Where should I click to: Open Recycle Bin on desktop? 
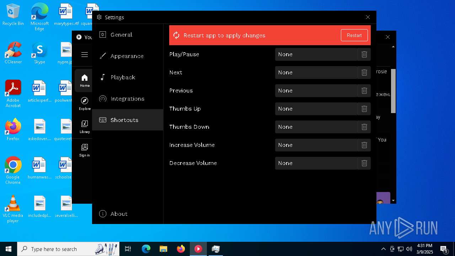(13, 15)
